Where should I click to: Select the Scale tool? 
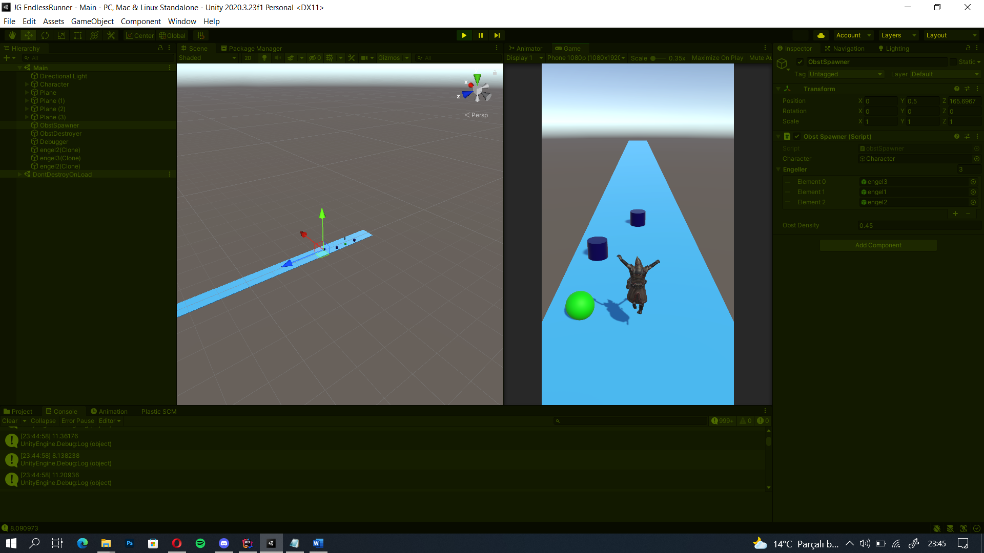click(x=61, y=35)
